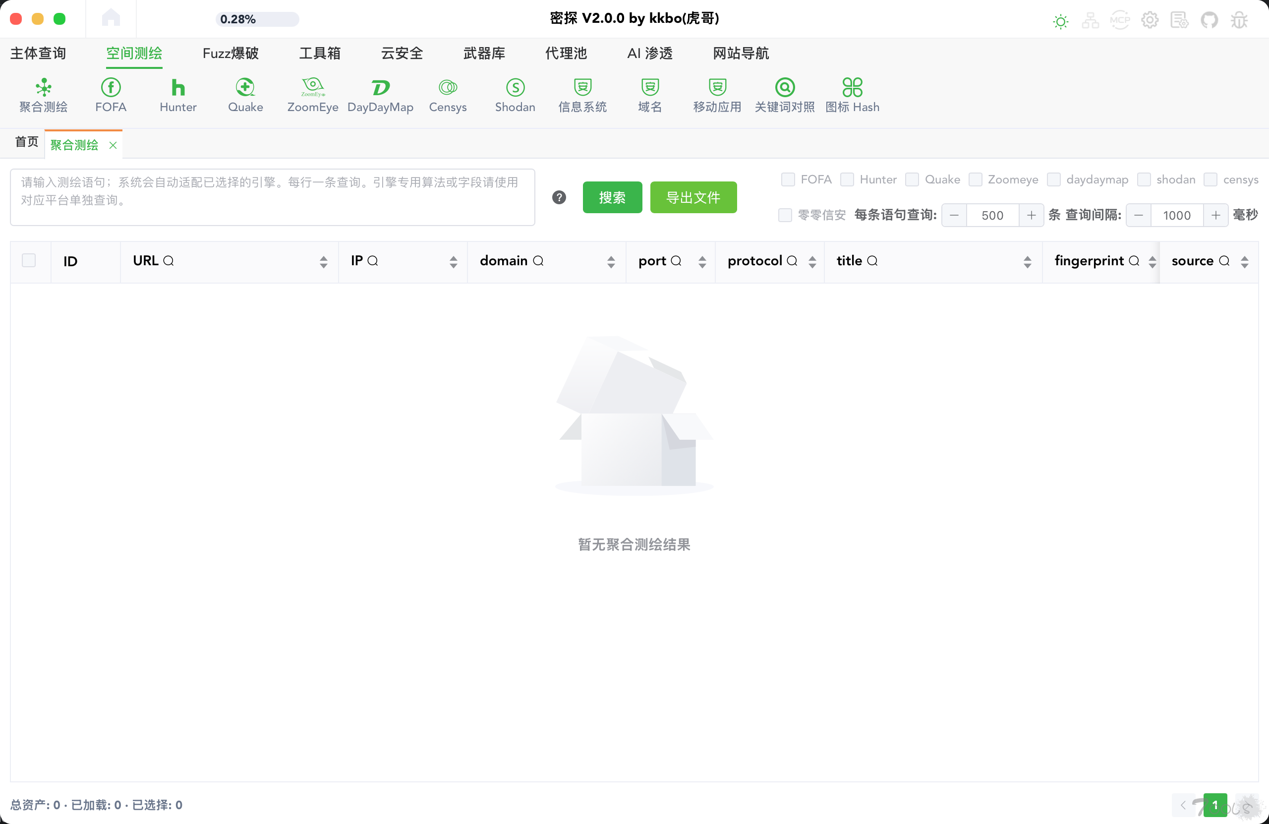Screen dimensions: 1269x824
Task: Toggle light/dark theme sun icon
Action: click(x=1060, y=21)
